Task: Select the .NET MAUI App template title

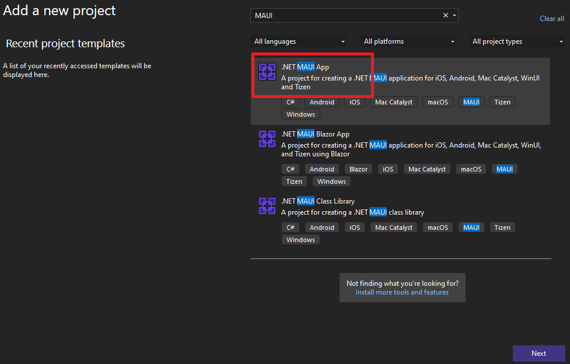Action: (x=305, y=67)
